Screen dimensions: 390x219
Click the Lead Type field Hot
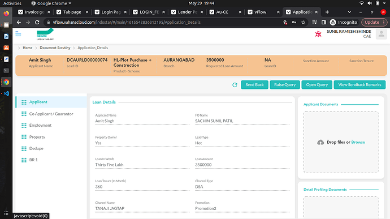click(x=242, y=143)
